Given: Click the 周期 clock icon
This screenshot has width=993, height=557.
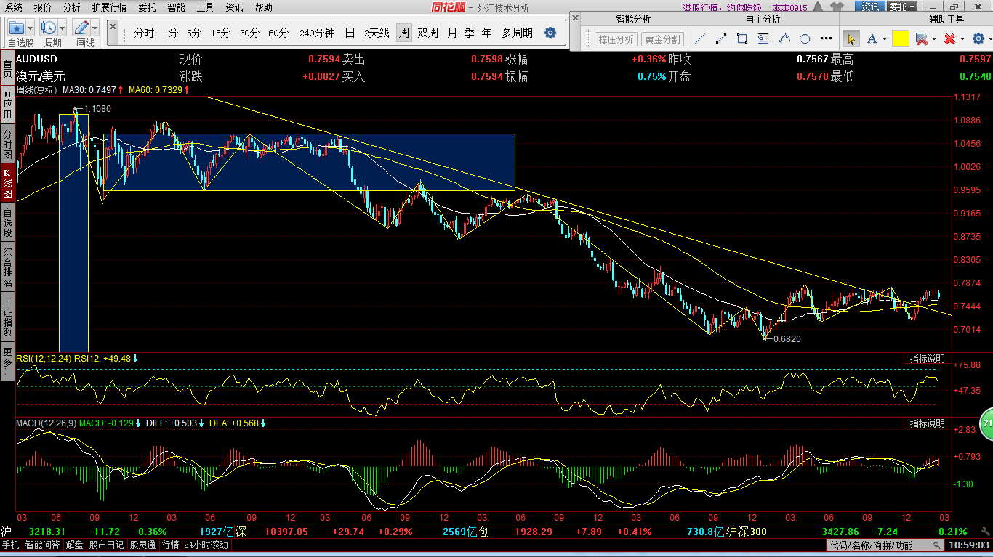Looking at the screenshot, I should (49, 28).
